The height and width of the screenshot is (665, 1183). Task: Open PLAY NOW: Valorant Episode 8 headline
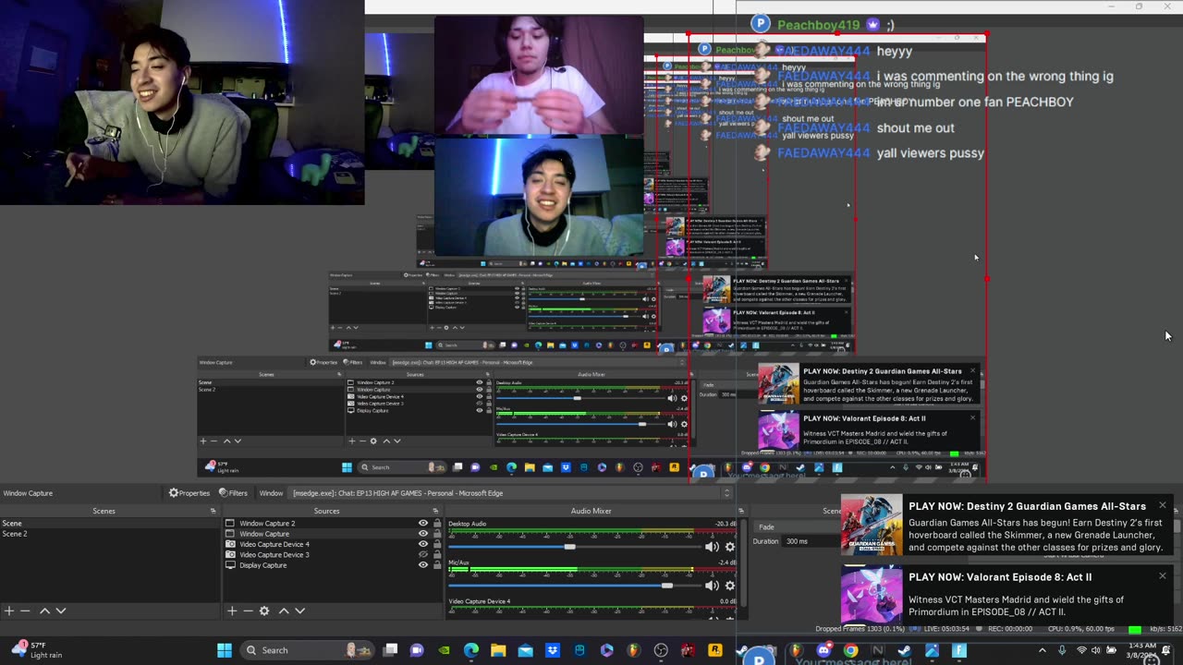[1000, 577]
